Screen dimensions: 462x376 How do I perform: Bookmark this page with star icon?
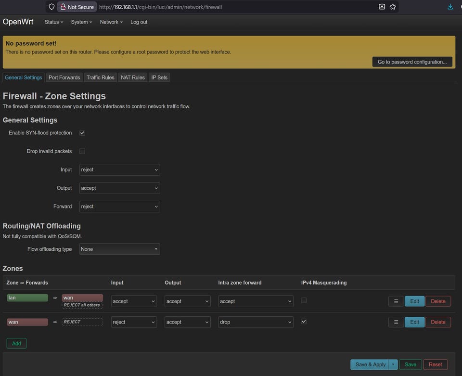pos(393,7)
